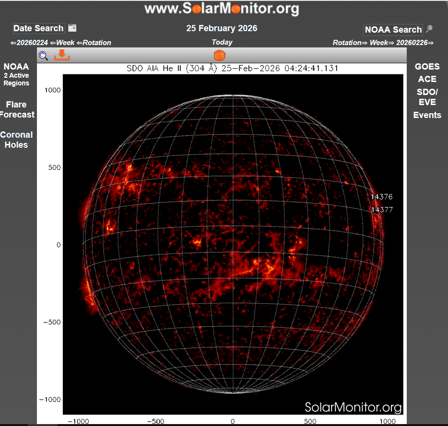This screenshot has width=448, height=426.
Task: Open the ACE data page
Action: pyautogui.click(x=427, y=79)
